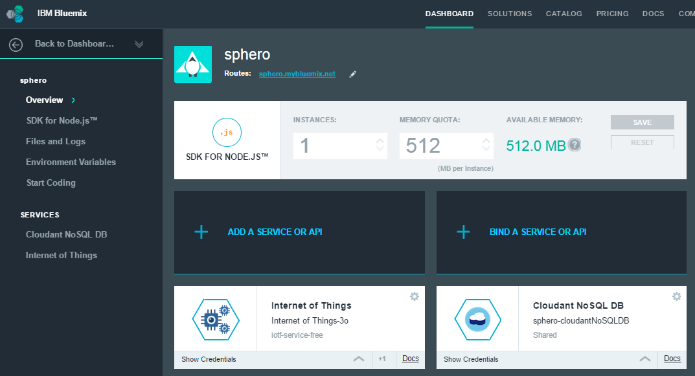Viewport: 695px width, 376px height.
Task: Click the Cloudant NoSQL DB hexagon icon
Action: (478, 319)
